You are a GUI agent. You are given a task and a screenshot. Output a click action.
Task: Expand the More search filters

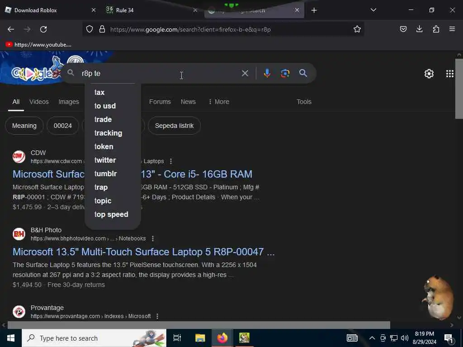(x=219, y=102)
